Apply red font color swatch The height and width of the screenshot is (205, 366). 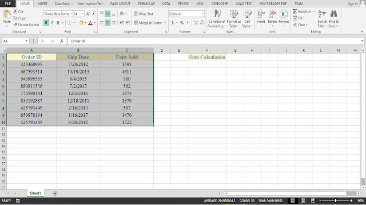click(x=90, y=23)
